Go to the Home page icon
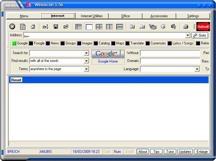The width and height of the screenshot is (216, 161). coord(33,27)
